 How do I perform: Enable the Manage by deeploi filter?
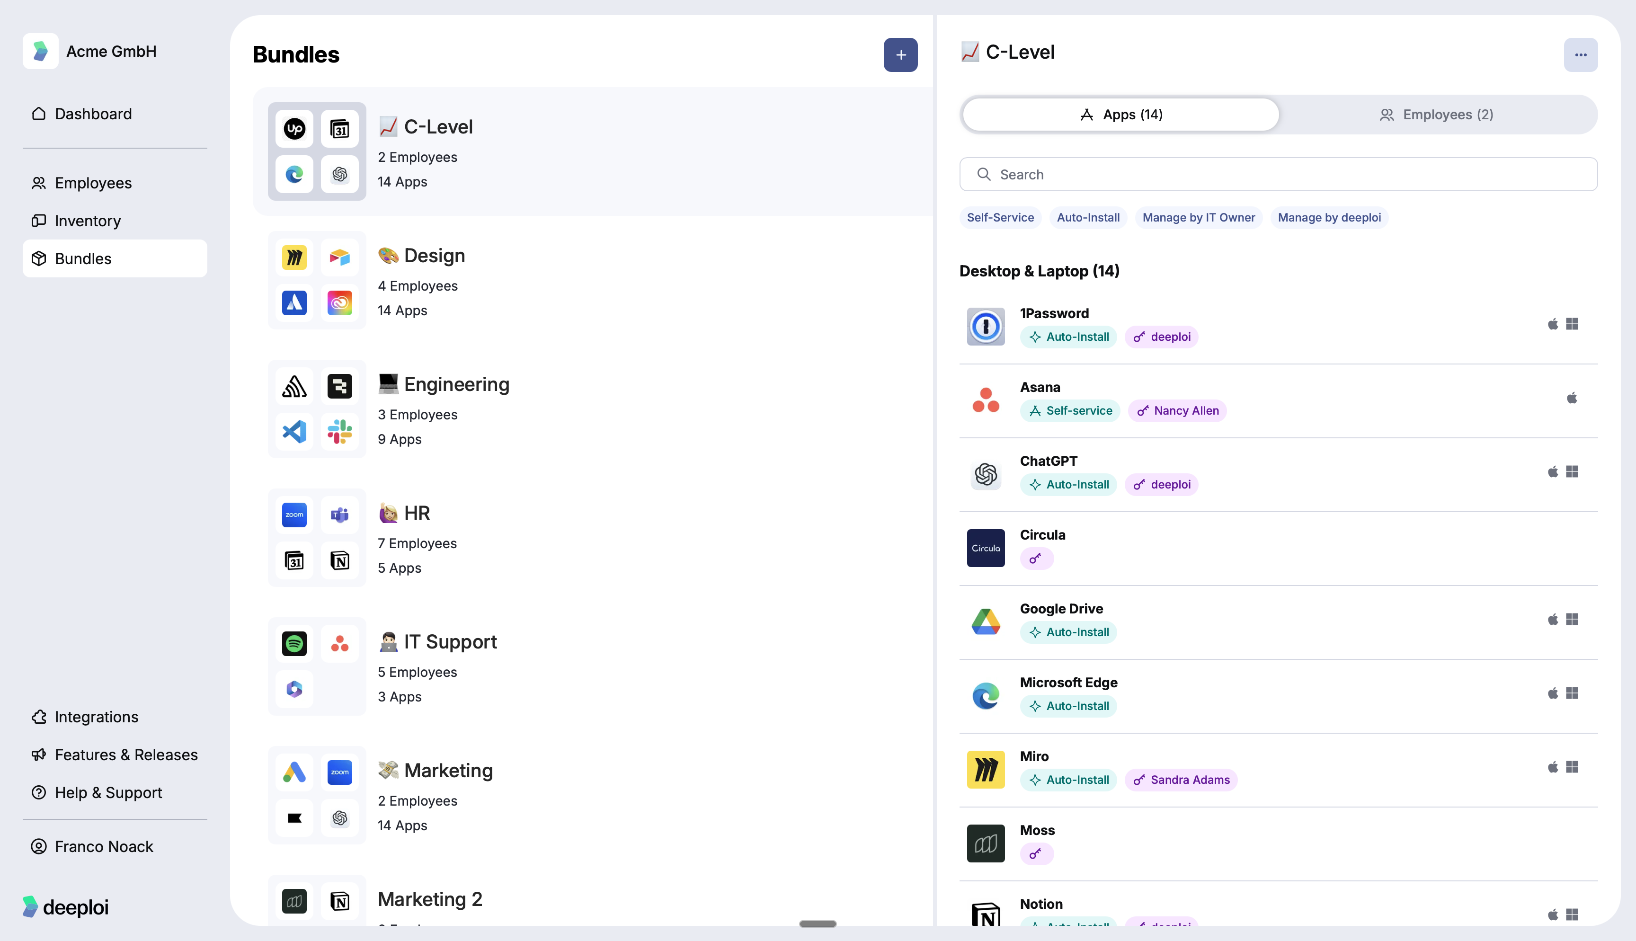pyautogui.click(x=1328, y=218)
